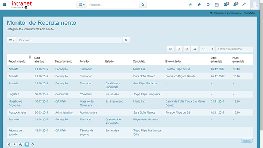
Task: Click opening date 16.08.2017
Action: (x=42, y=94)
